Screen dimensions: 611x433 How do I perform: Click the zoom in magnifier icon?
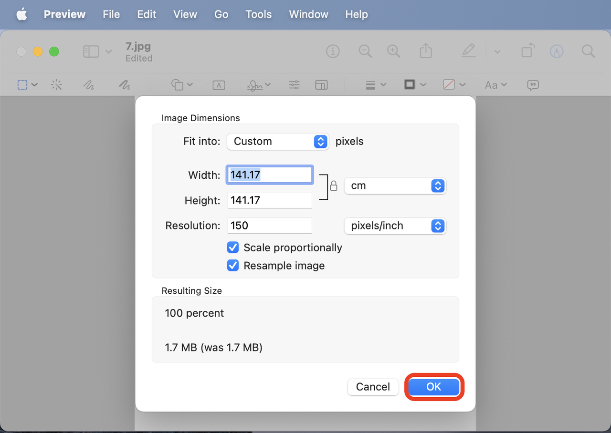(394, 52)
